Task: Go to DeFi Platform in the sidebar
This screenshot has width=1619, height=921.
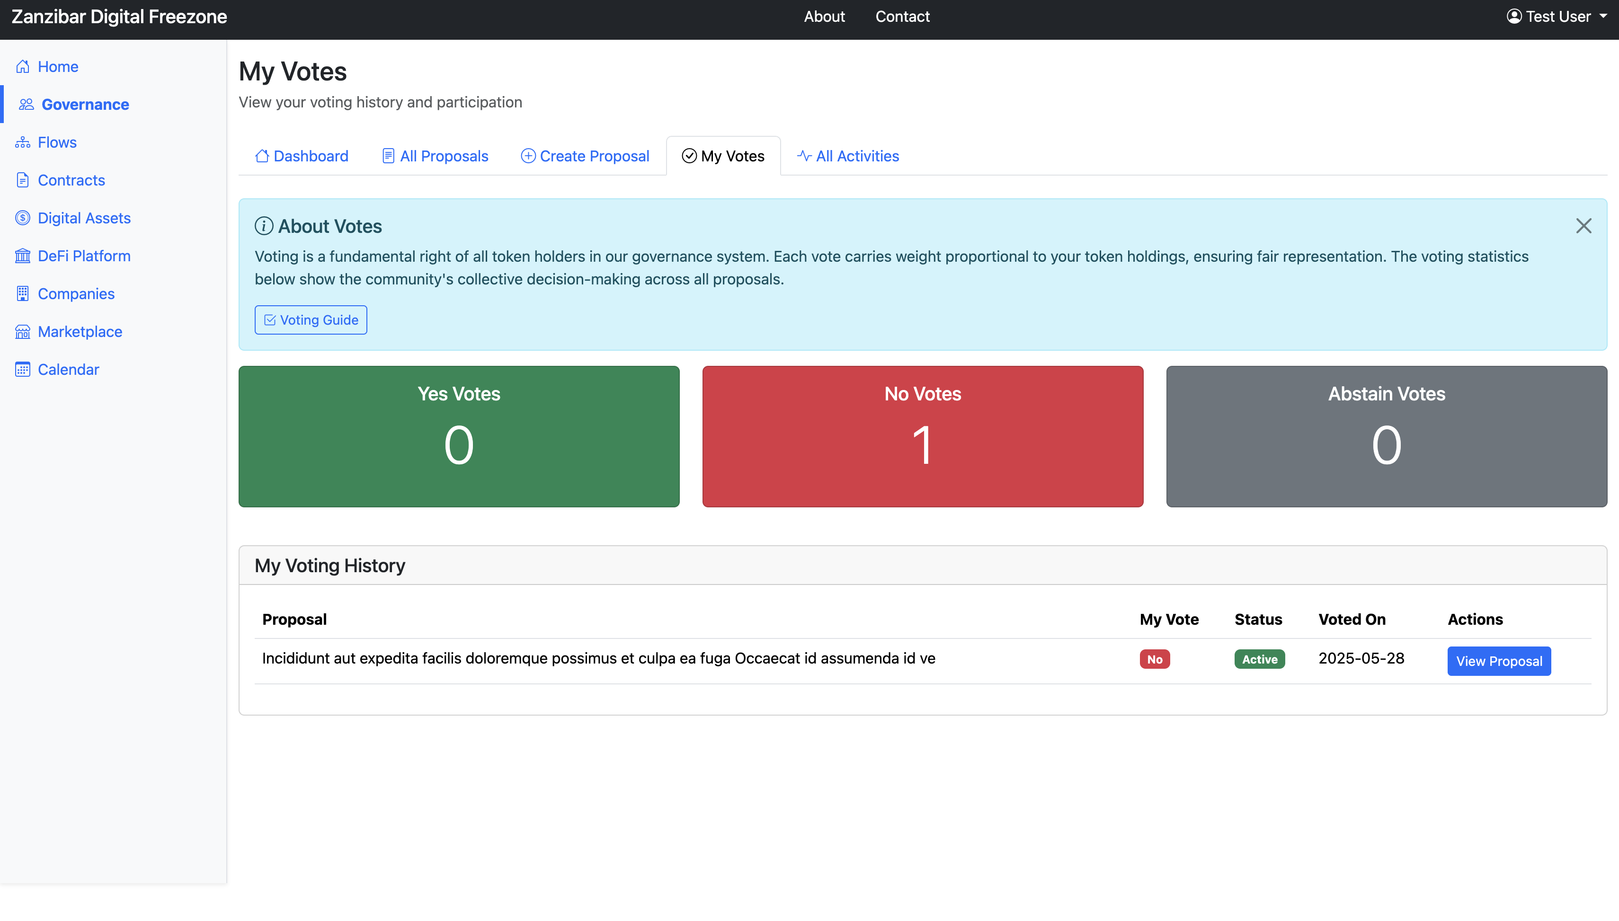Action: pyautogui.click(x=114, y=256)
